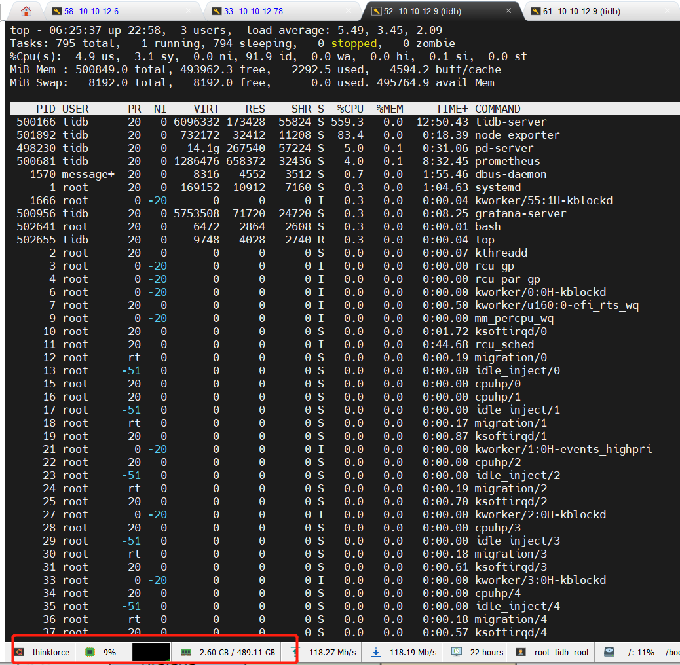Switch to the 58. 10.10.12.6 session tab

pos(92,11)
